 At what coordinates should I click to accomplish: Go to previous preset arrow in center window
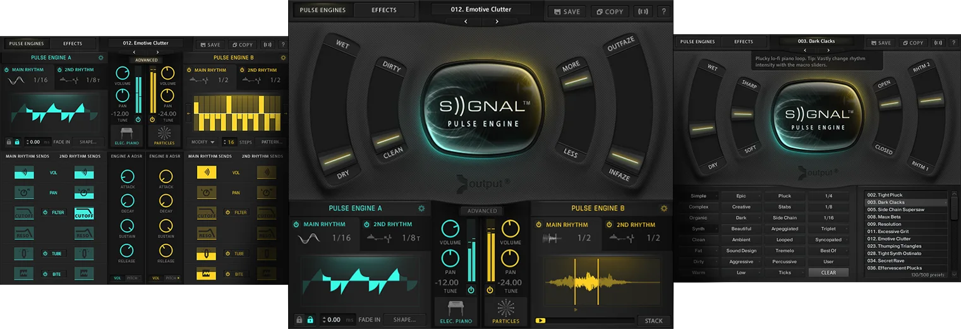point(466,21)
